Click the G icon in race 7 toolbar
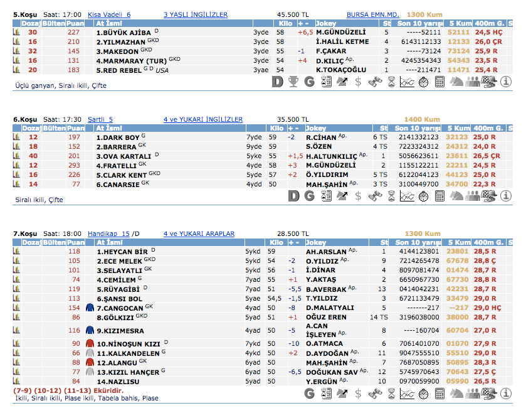The width and height of the screenshot is (531, 413). (x=309, y=394)
